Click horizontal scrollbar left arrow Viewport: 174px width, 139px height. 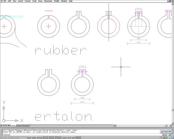click(x=115, y=126)
